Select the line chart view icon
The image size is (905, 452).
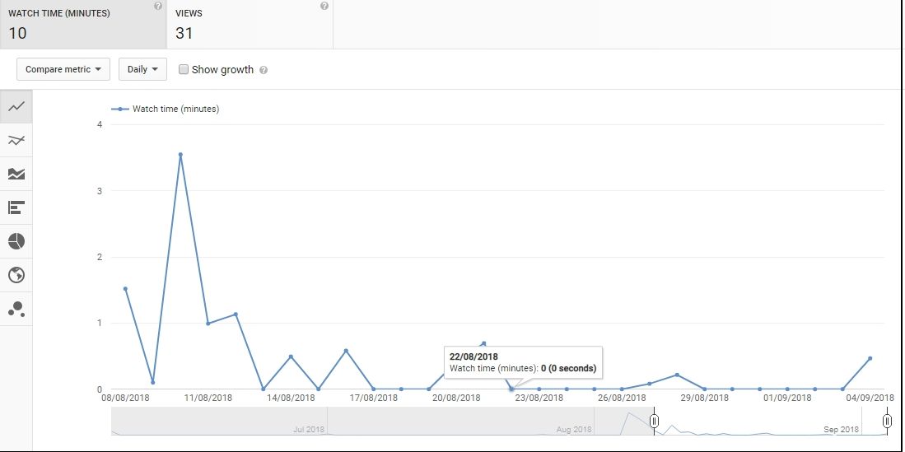point(16,106)
